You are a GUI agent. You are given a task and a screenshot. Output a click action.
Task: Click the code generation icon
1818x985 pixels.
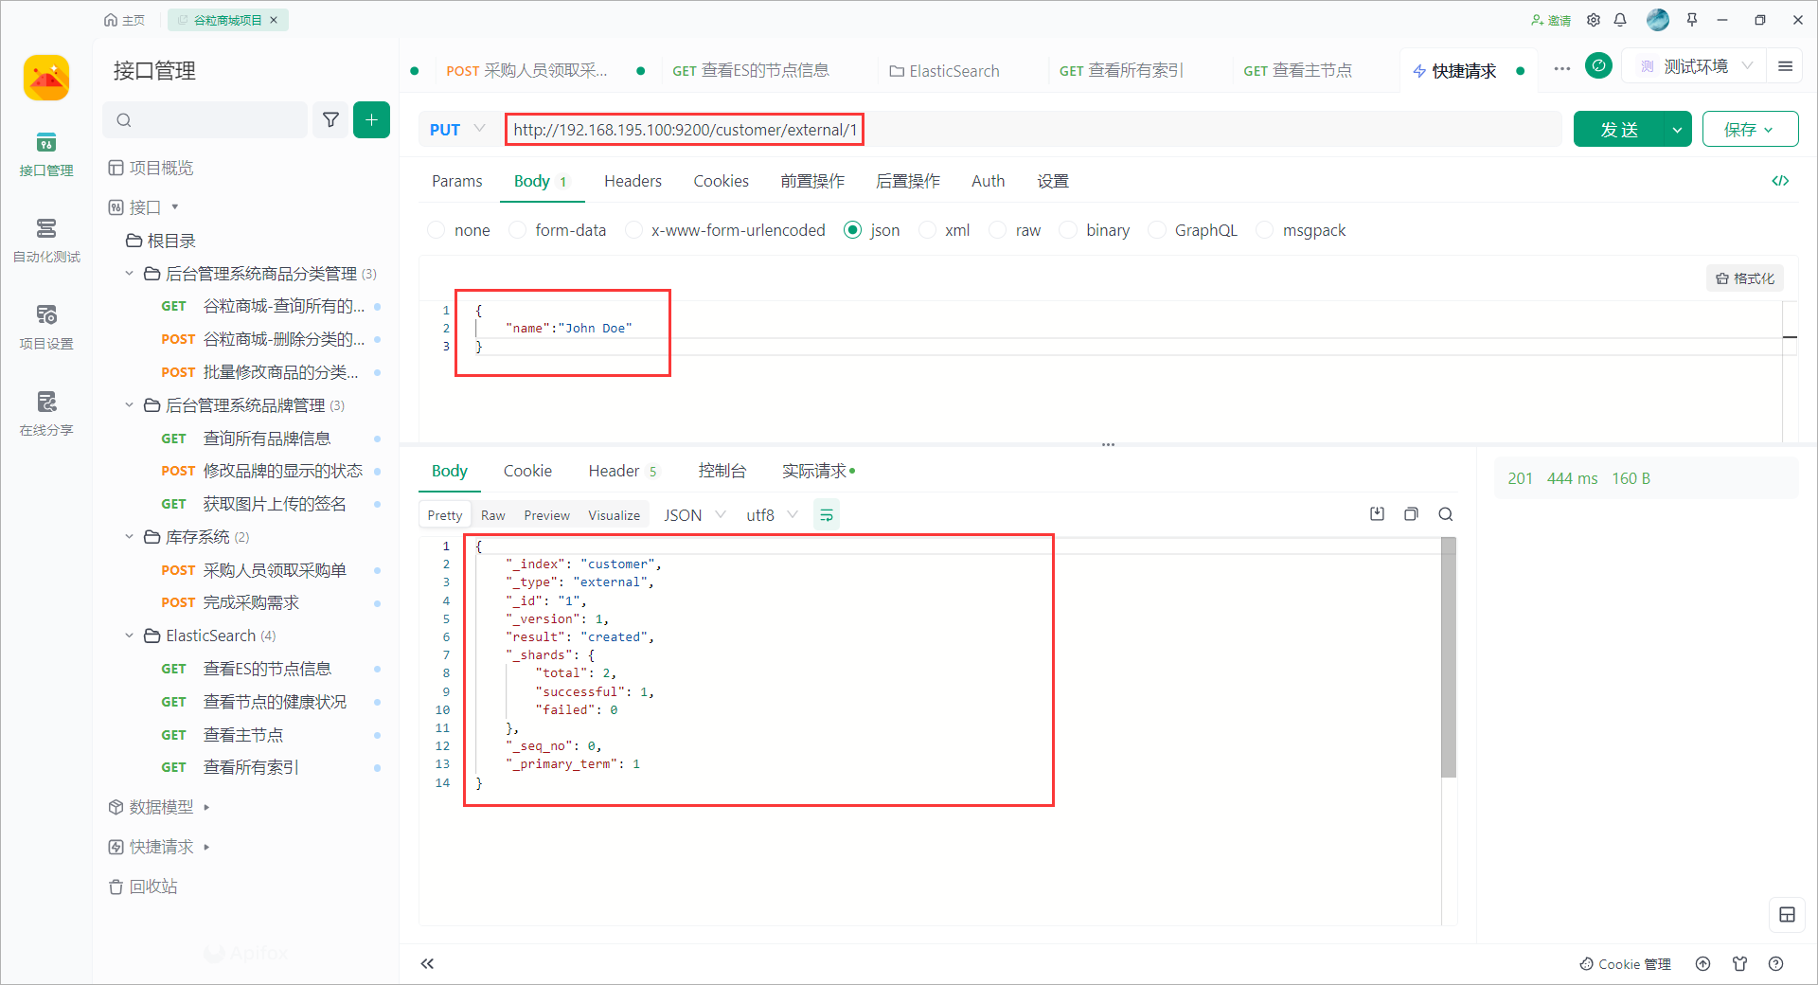coord(1780,181)
